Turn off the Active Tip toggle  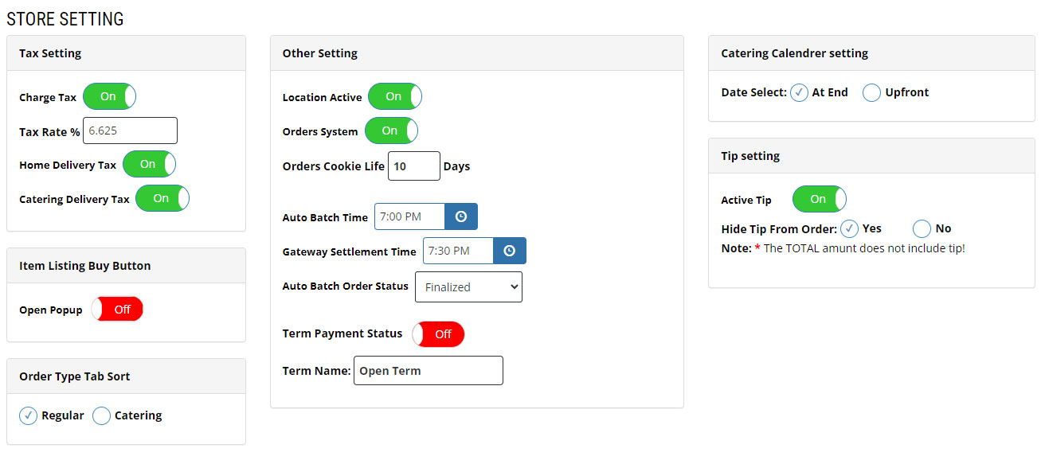point(820,199)
